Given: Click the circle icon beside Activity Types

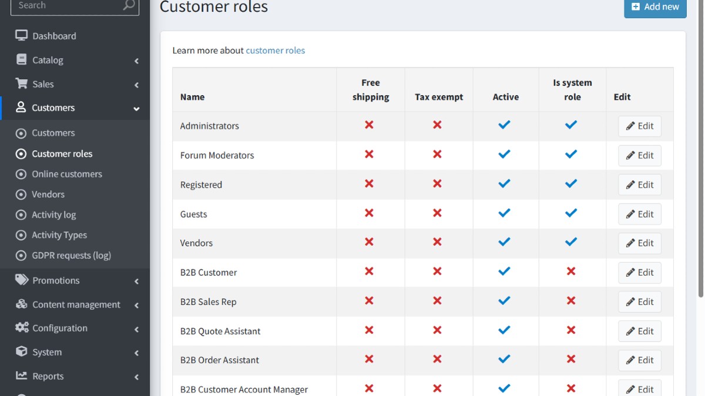Looking at the screenshot, I should coord(21,235).
